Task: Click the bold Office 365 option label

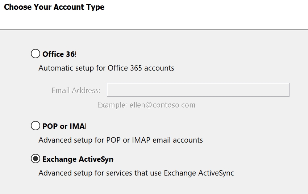Action: [x=59, y=54]
